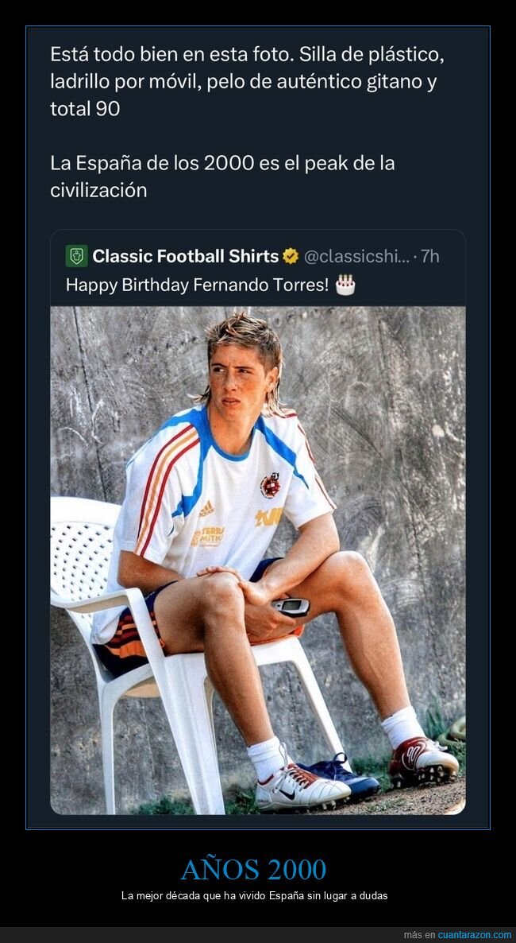Image resolution: width=516 pixels, height=943 pixels.
Task: Click the 7h tweet timestamp
Action: (x=432, y=256)
